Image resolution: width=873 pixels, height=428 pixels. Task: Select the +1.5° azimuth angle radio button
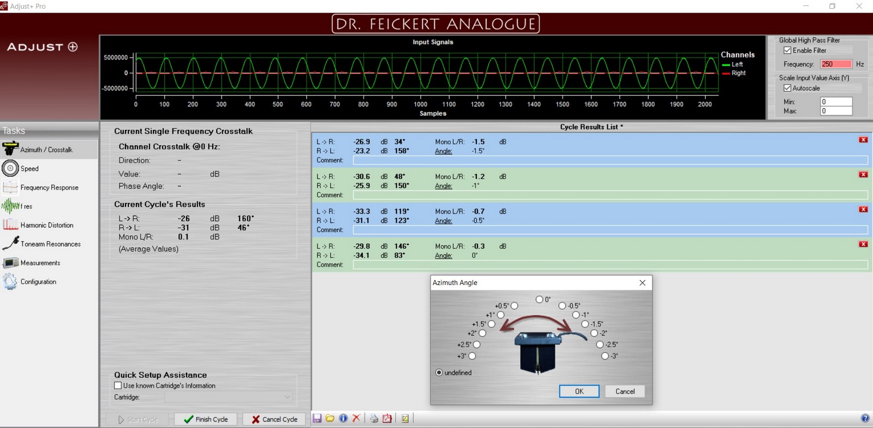coord(492,324)
